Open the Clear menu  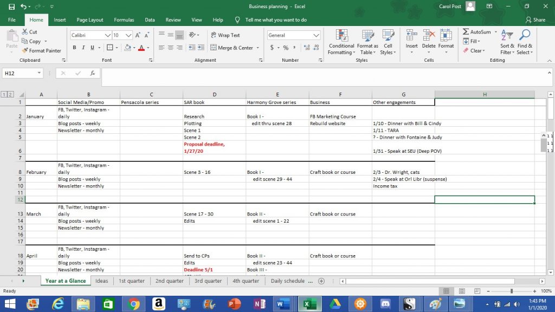474,50
